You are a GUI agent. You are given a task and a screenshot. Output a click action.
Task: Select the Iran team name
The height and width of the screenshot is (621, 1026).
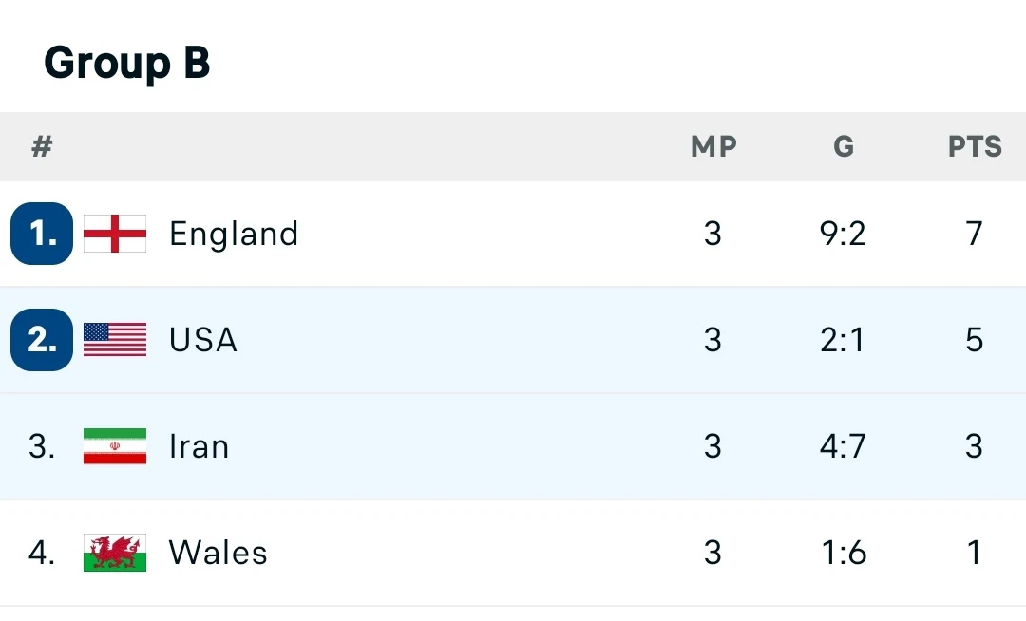[x=199, y=446]
